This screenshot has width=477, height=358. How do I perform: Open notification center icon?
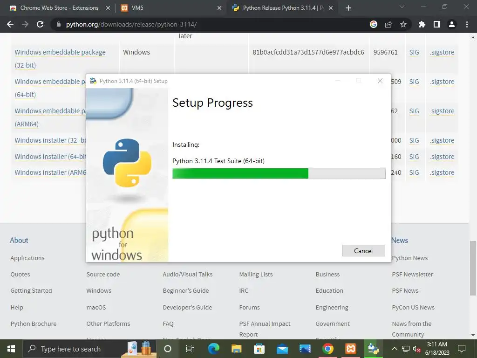point(462,349)
